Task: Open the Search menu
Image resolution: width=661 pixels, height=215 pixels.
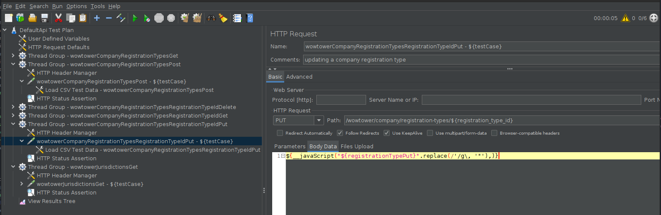Action: click(39, 6)
